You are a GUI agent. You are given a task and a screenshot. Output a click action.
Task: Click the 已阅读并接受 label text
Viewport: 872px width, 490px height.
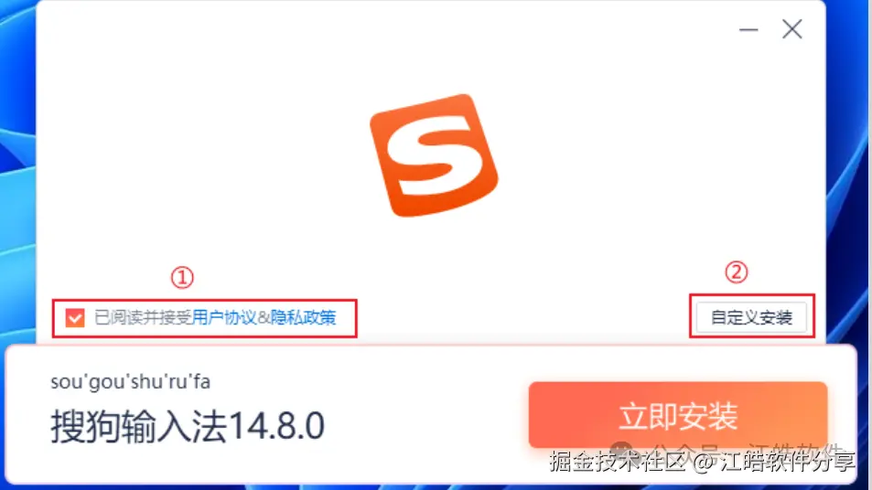click(x=143, y=318)
